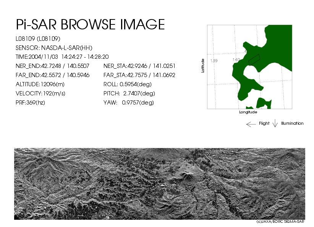This screenshot has width=314, height=227.
Task: Click the Flight label
Action: pos(264,123)
